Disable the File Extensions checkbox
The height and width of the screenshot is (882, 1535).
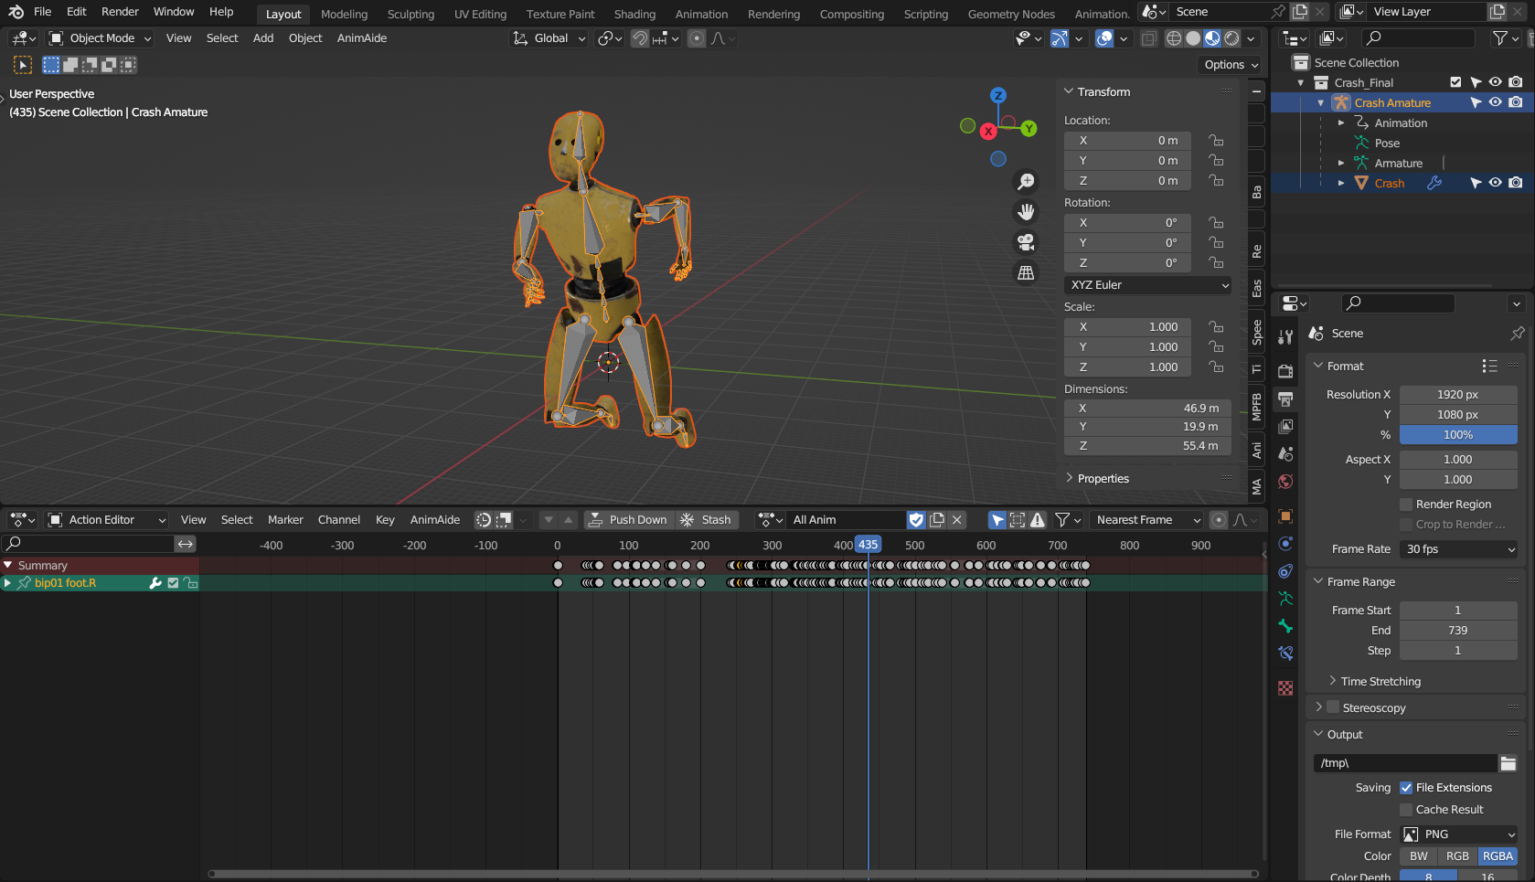point(1406,788)
